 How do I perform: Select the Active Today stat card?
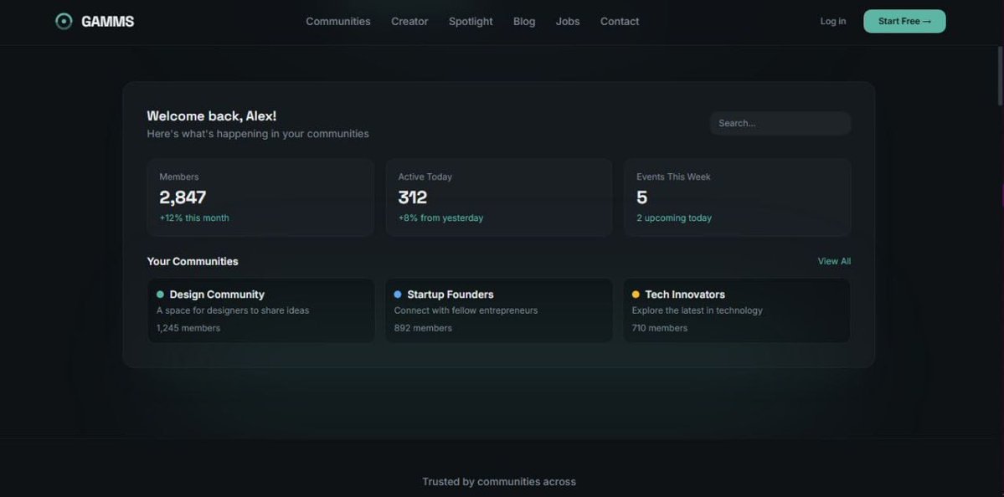click(x=498, y=197)
